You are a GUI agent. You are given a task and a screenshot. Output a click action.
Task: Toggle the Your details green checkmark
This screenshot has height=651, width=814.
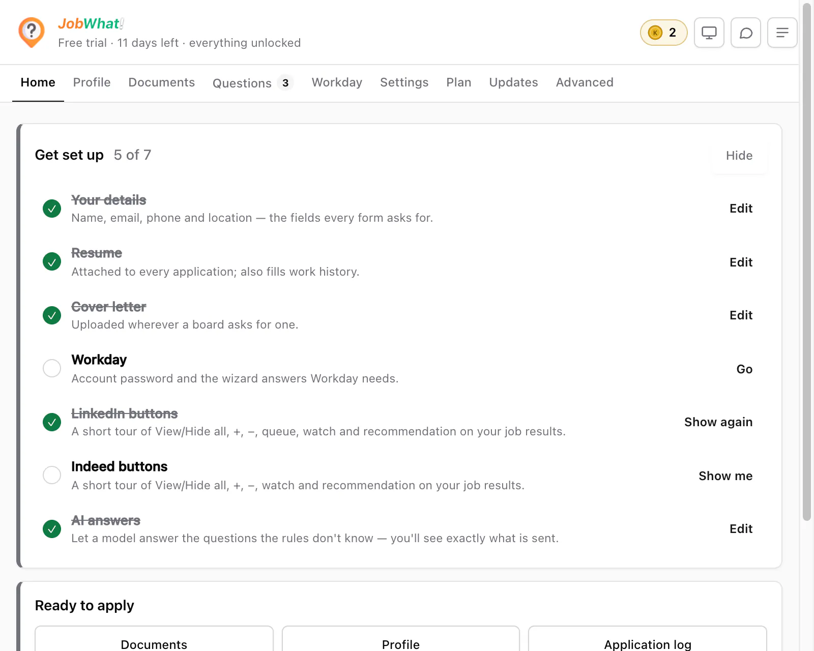tap(52, 209)
